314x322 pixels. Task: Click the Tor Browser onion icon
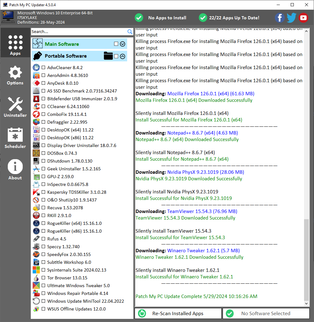point(36,278)
